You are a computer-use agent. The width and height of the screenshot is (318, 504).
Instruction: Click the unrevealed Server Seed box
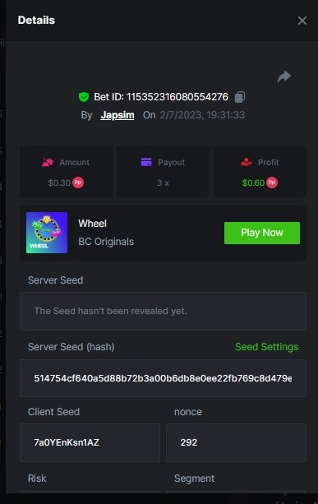tap(163, 311)
